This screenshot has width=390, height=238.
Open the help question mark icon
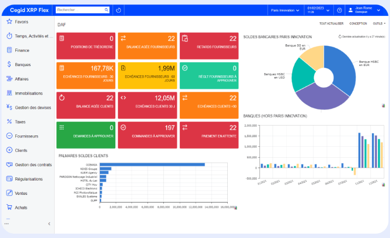tap(339, 10)
